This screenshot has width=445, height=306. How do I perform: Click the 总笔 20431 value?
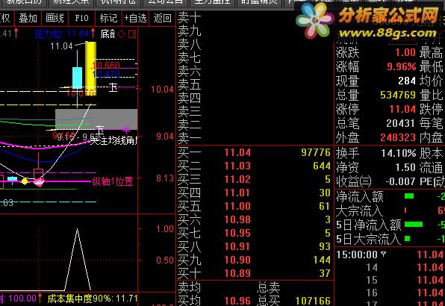[401, 123]
